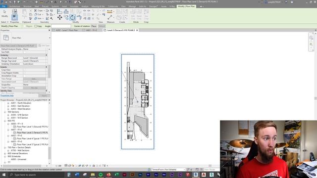The width and height of the screenshot is (317, 178).
Task: Toggle the Properties palette ribbon icon
Action: tap(14, 17)
